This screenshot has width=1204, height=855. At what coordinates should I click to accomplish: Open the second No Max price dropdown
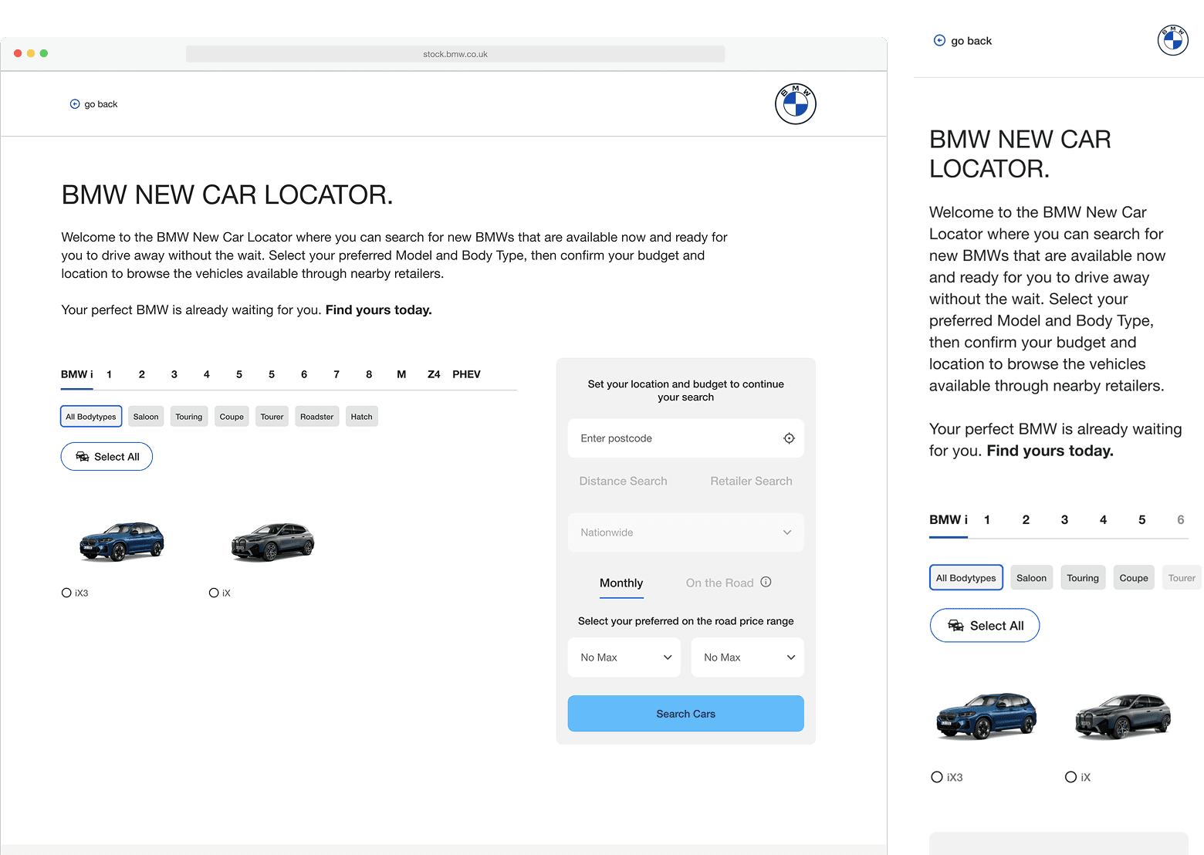[x=748, y=657]
